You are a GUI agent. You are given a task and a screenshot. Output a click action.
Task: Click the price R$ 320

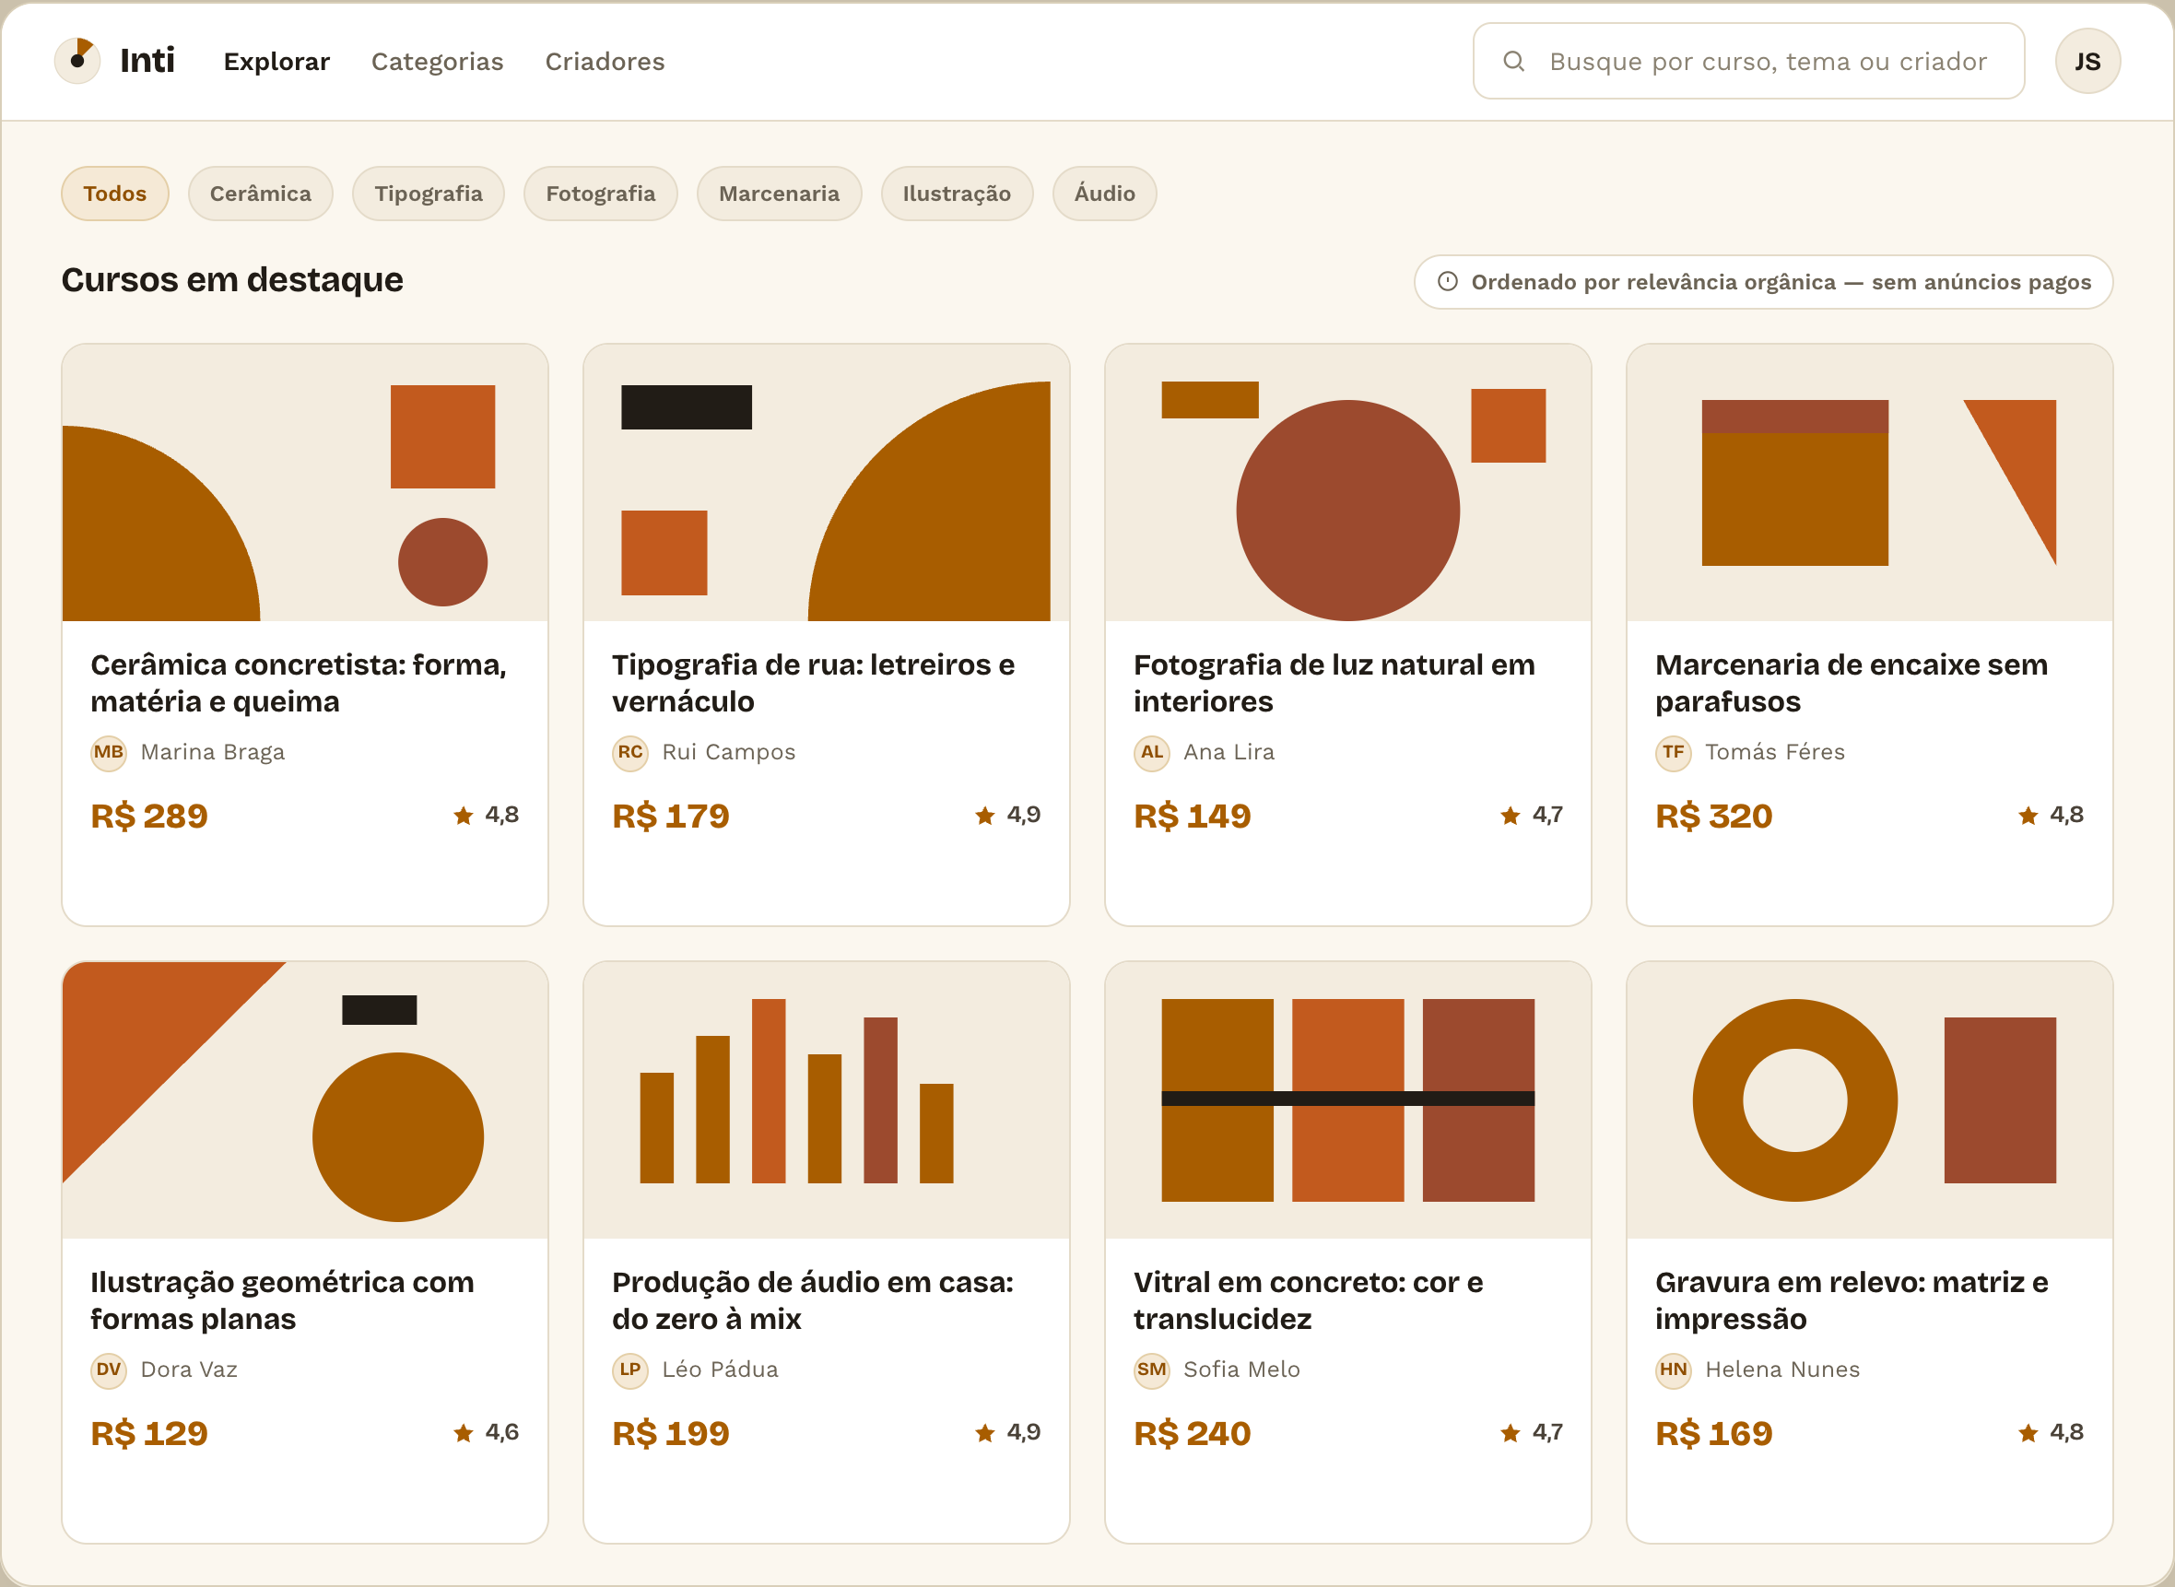(x=1714, y=817)
